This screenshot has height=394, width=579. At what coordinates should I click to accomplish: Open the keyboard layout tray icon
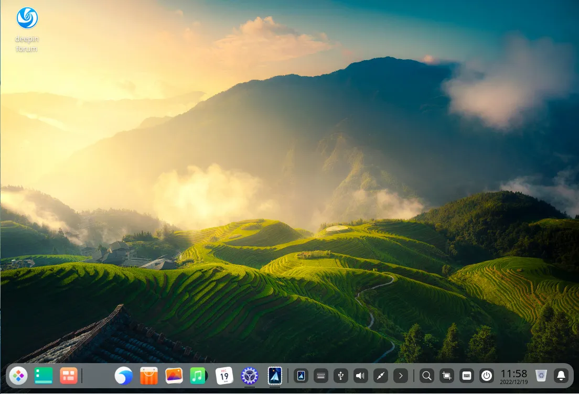pyautogui.click(x=321, y=376)
